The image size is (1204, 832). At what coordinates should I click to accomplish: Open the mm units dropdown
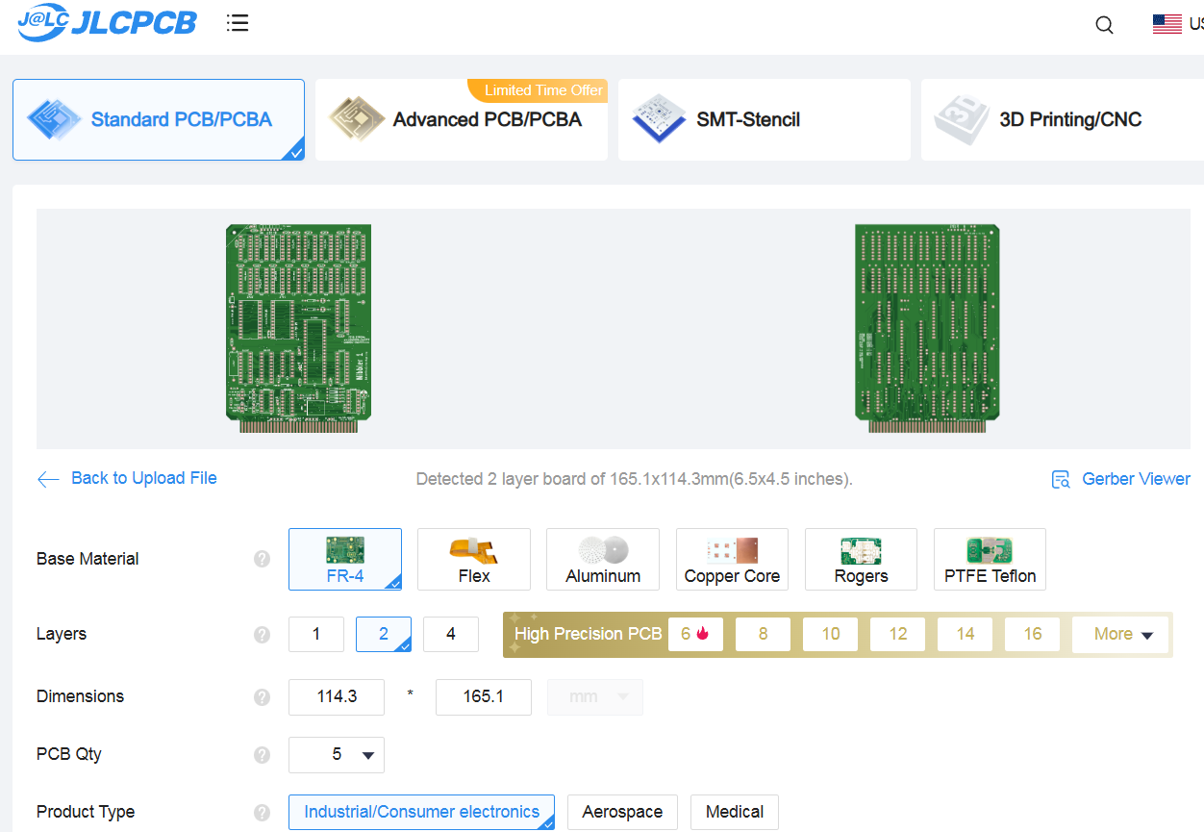(x=594, y=697)
